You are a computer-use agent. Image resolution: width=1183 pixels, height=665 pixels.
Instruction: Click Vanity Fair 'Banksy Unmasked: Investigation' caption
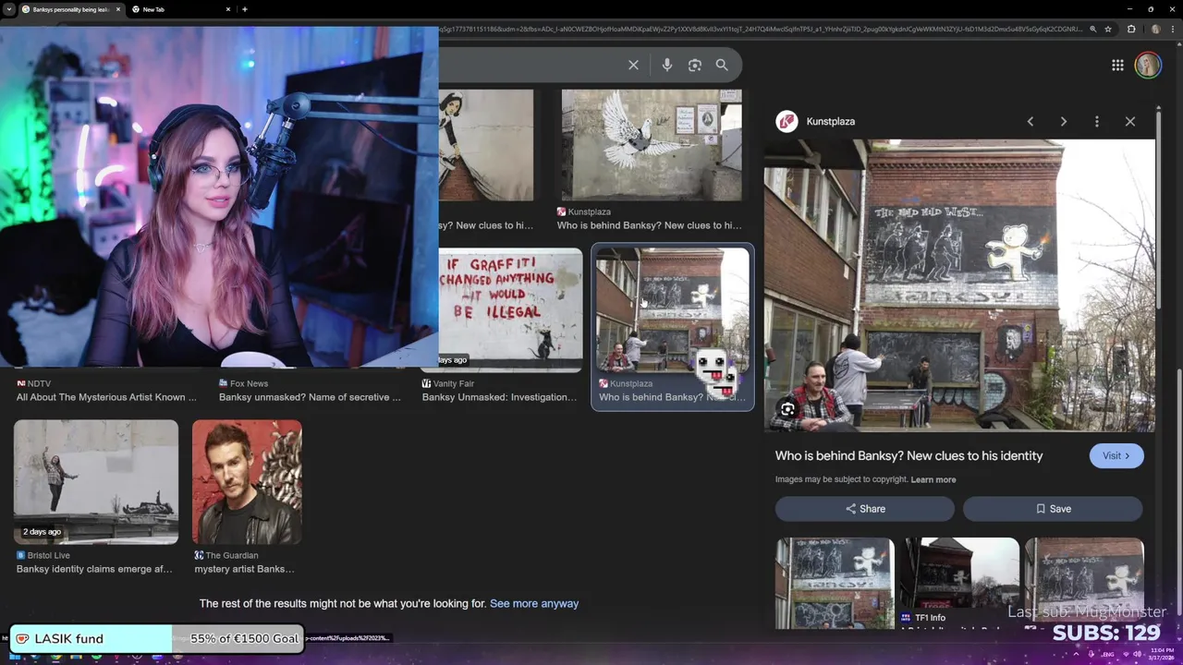pos(499,397)
